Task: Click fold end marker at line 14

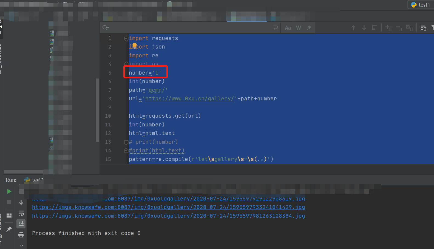Action: click(126, 150)
